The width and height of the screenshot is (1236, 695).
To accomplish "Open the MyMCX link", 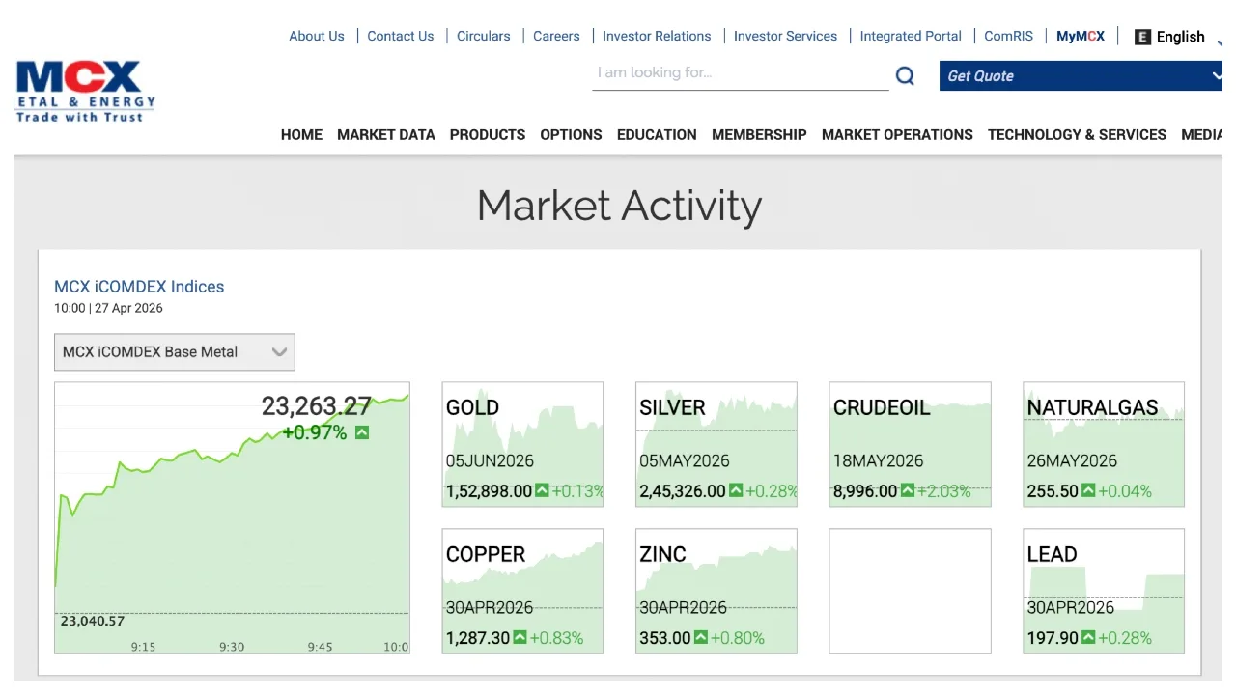I will pos(1080,36).
